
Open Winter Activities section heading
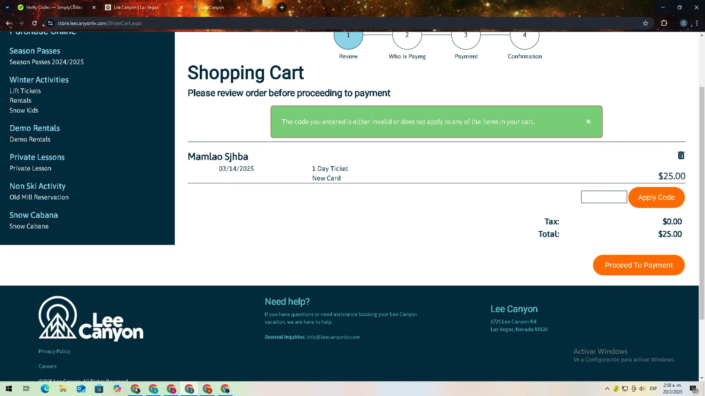click(x=39, y=80)
